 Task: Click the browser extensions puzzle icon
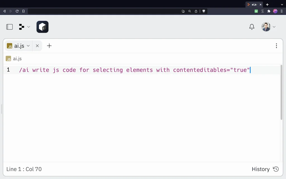[268, 11]
